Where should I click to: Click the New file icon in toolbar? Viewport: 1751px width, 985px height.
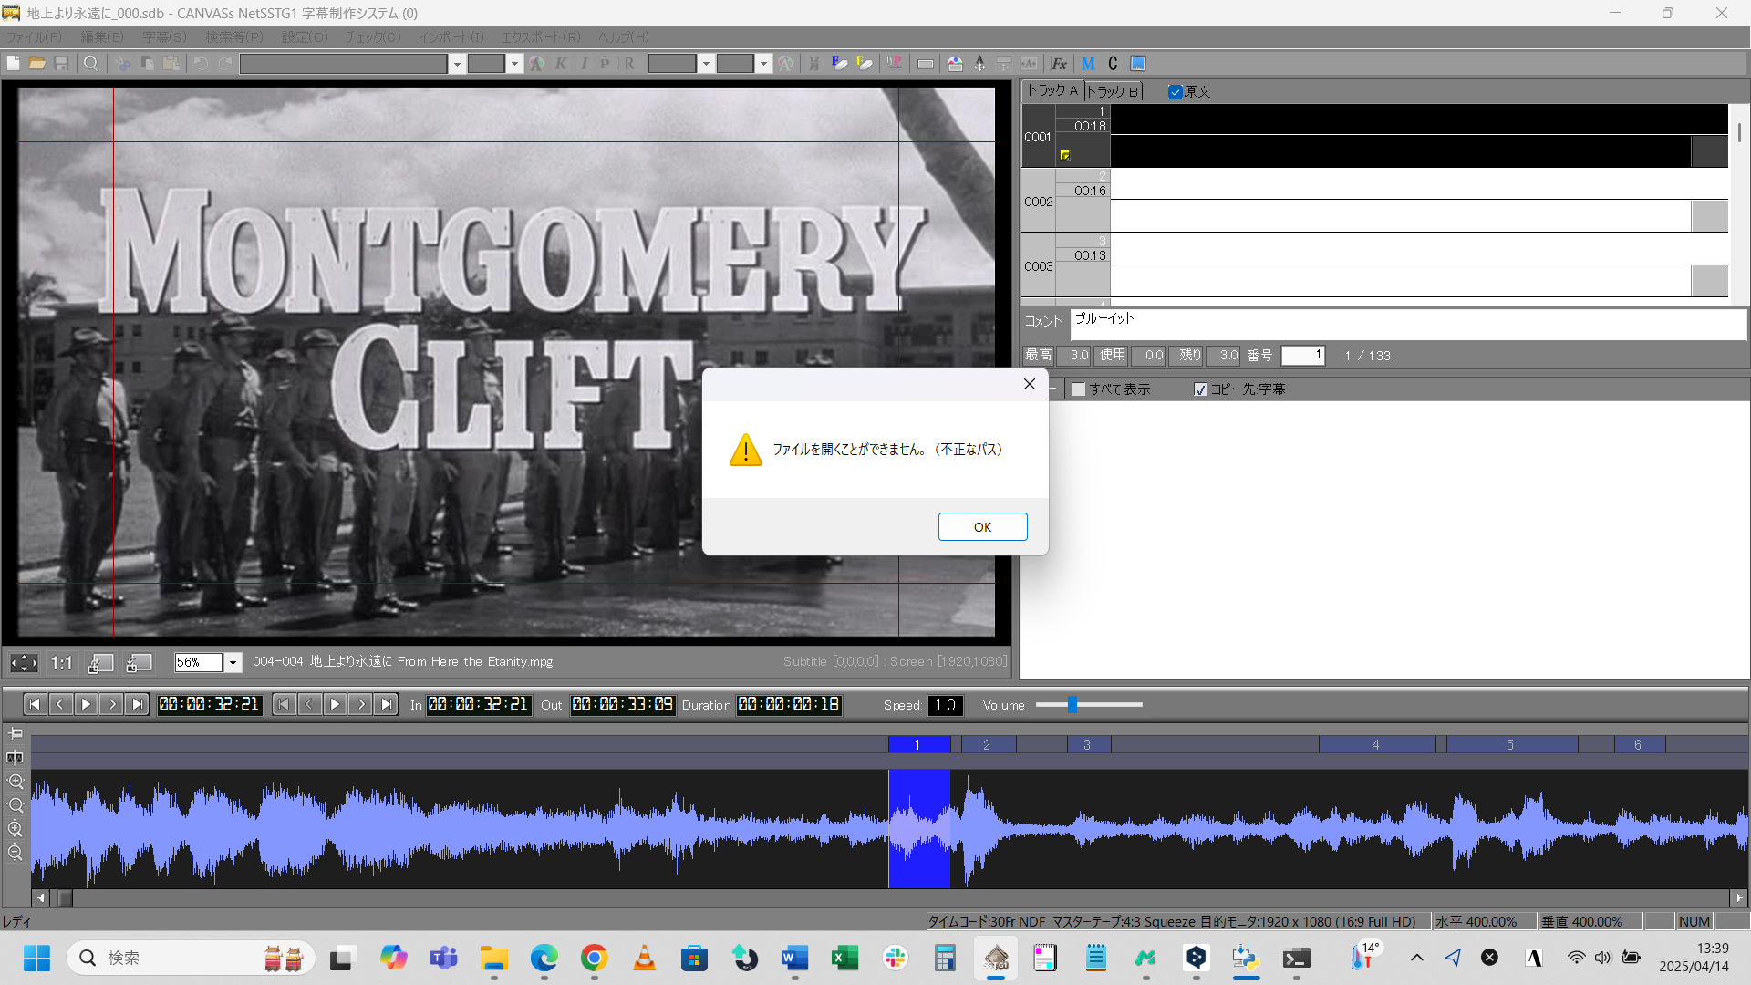pos(13,63)
